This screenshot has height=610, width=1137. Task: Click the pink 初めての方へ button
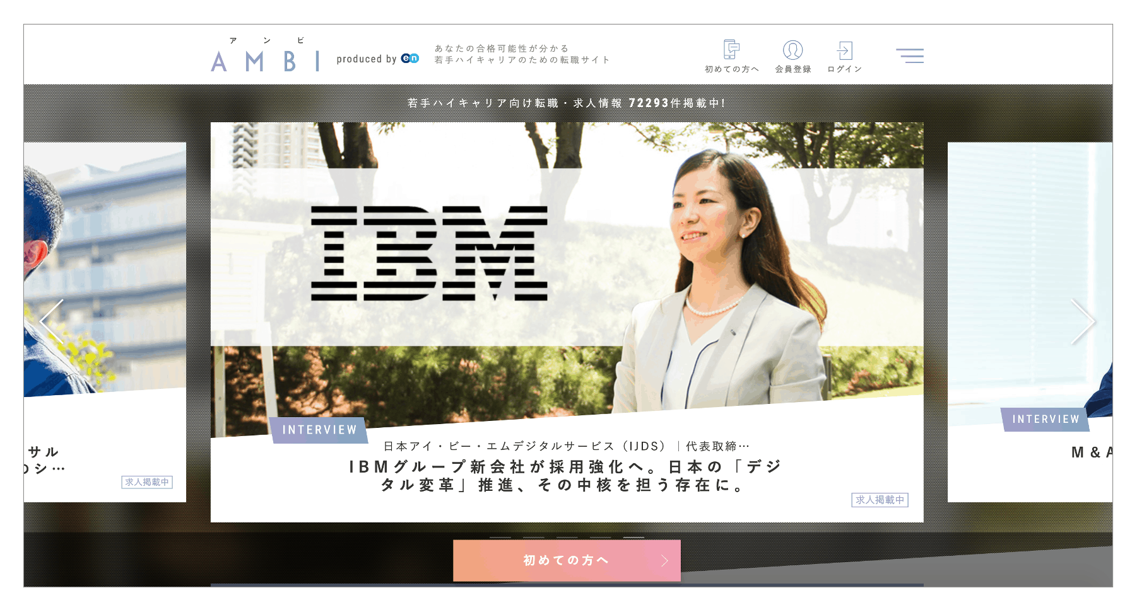pyautogui.click(x=567, y=560)
